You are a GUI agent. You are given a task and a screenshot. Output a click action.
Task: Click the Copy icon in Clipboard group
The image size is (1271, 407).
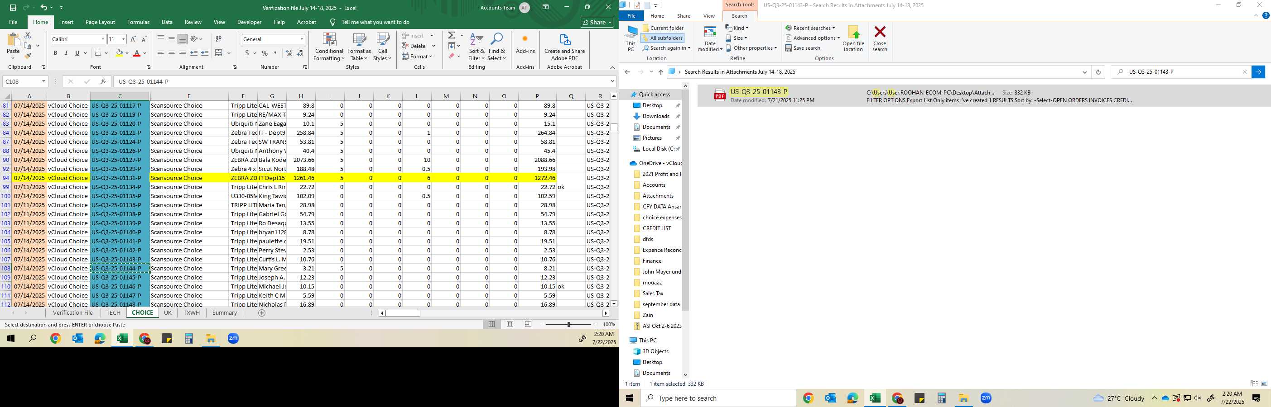click(x=28, y=46)
